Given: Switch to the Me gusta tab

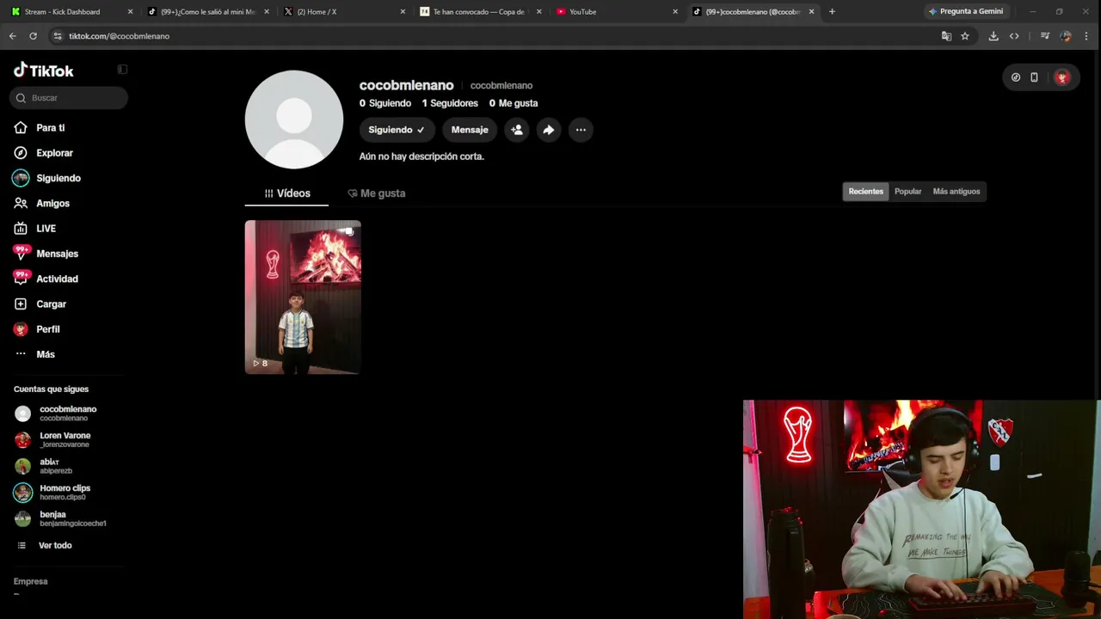Looking at the screenshot, I should [x=376, y=193].
